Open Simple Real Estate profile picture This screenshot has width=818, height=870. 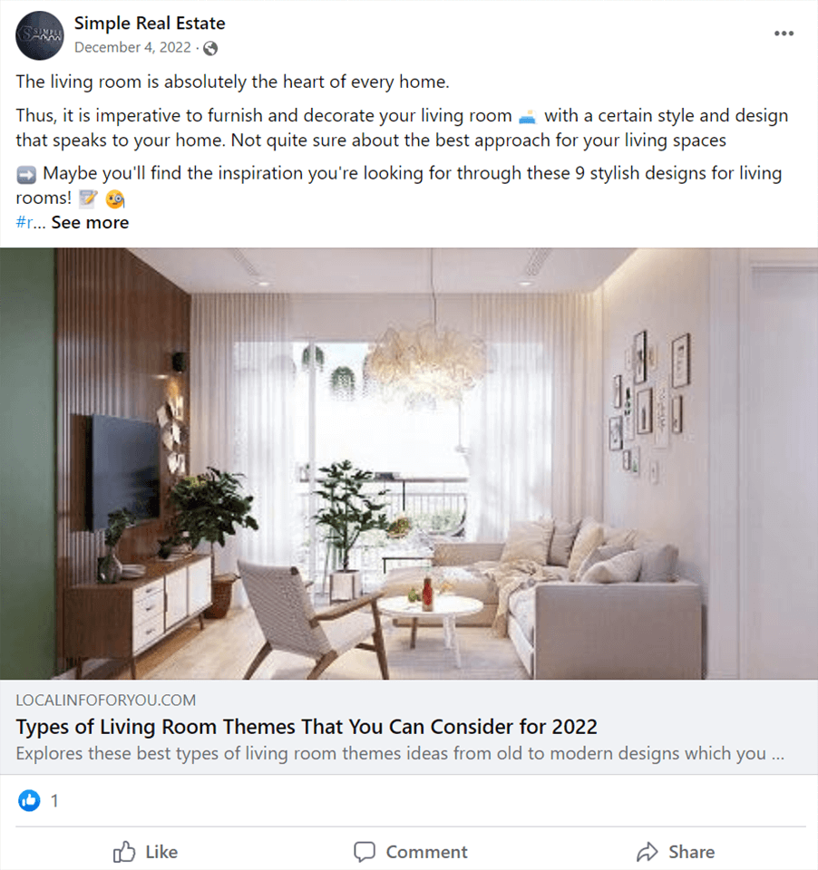pos(39,35)
